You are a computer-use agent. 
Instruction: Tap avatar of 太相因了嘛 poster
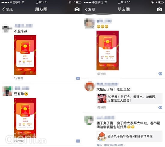tap(89, 86)
